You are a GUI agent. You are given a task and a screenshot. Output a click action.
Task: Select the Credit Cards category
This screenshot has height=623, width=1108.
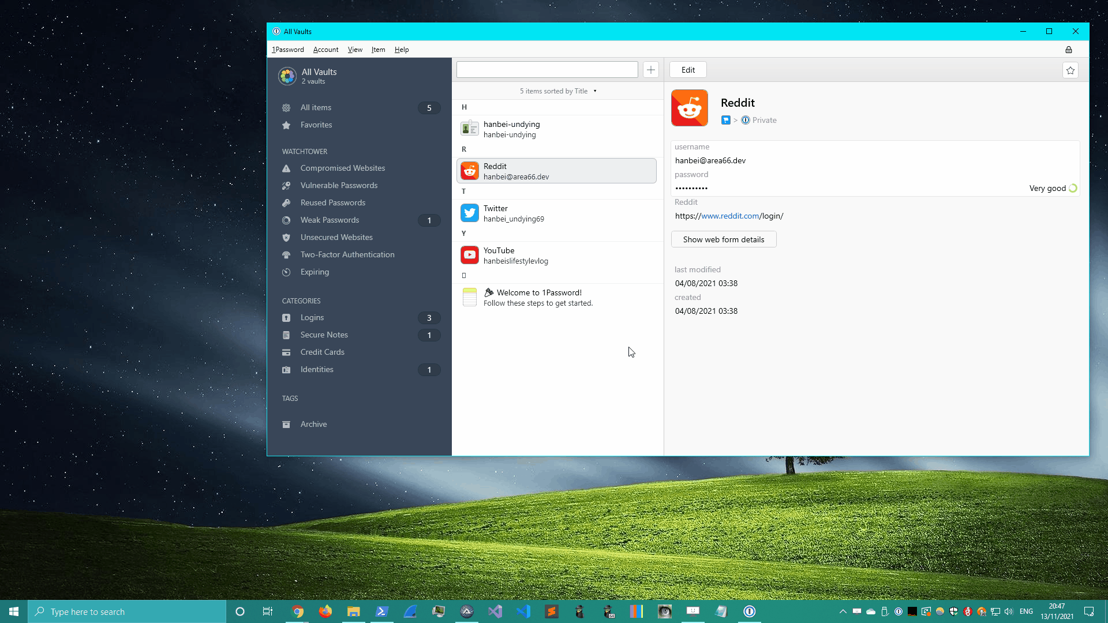tap(360, 352)
